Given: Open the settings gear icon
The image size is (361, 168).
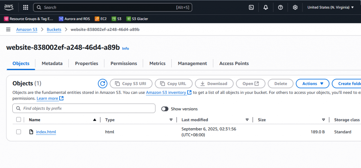Looking at the screenshot, I should click(x=295, y=7).
